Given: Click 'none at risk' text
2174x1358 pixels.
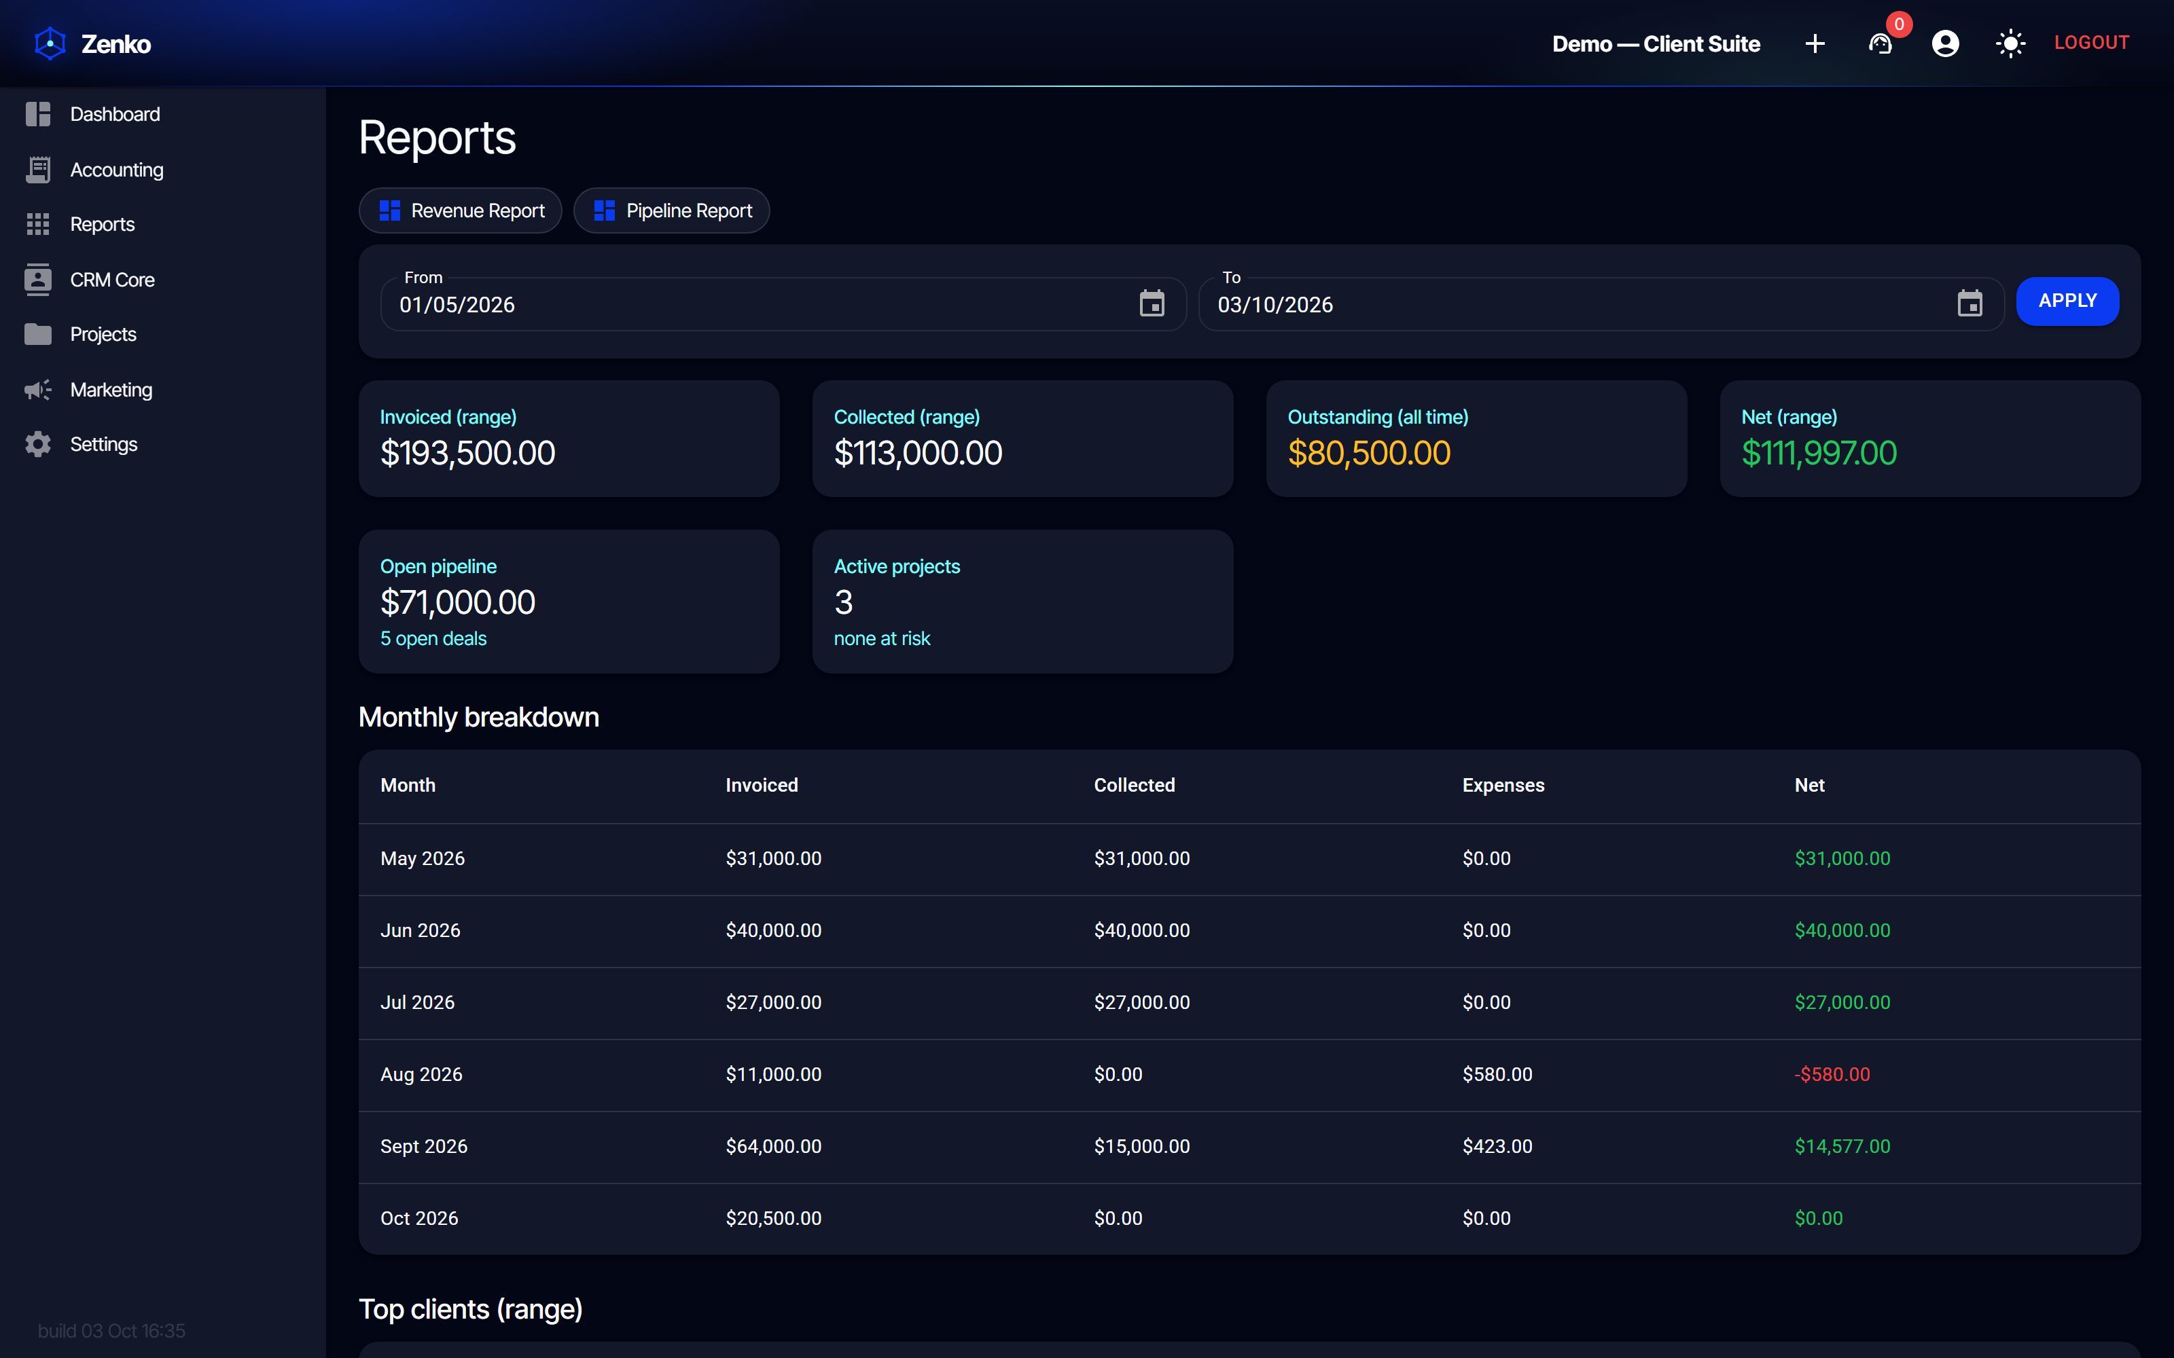Looking at the screenshot, I should click(881, 638).
